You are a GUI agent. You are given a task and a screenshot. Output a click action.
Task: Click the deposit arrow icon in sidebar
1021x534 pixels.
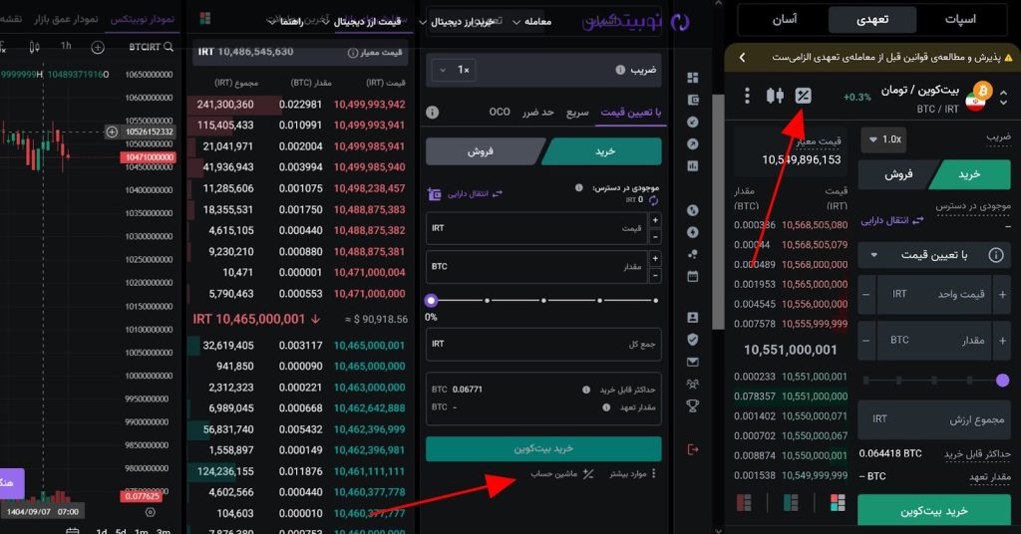click(693, 123)
